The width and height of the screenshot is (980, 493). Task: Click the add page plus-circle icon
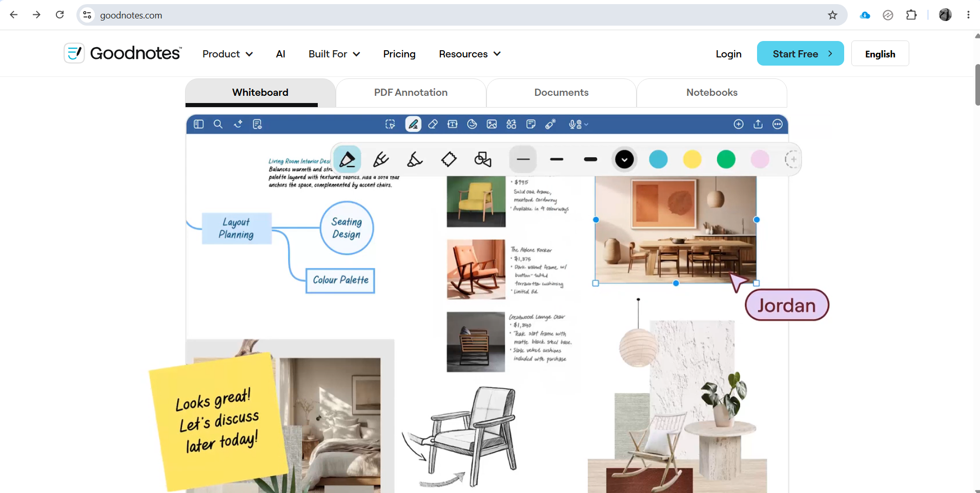click(x=739, y=124)
